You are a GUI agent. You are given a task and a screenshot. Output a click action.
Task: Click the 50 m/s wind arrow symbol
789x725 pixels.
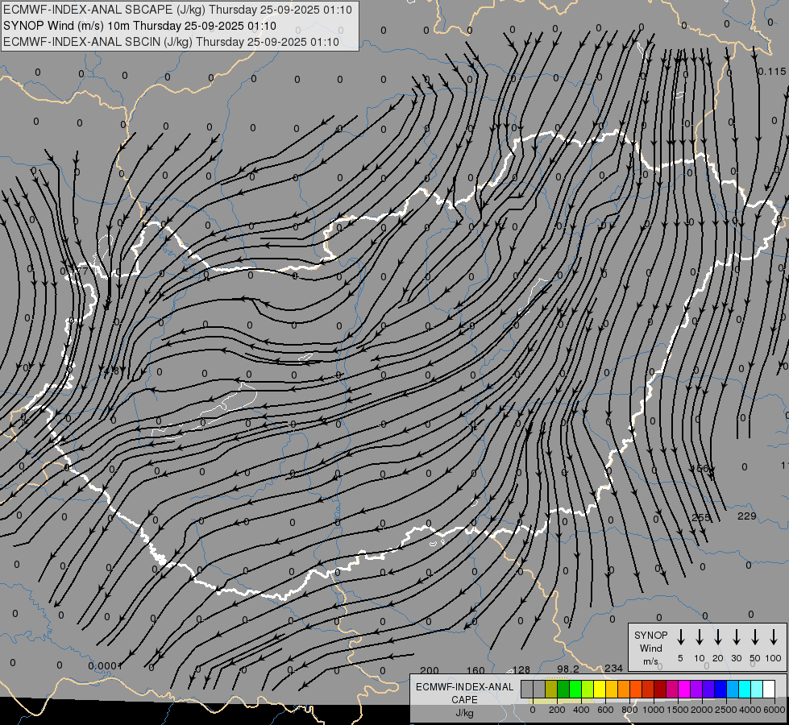(x=755, y=637)
